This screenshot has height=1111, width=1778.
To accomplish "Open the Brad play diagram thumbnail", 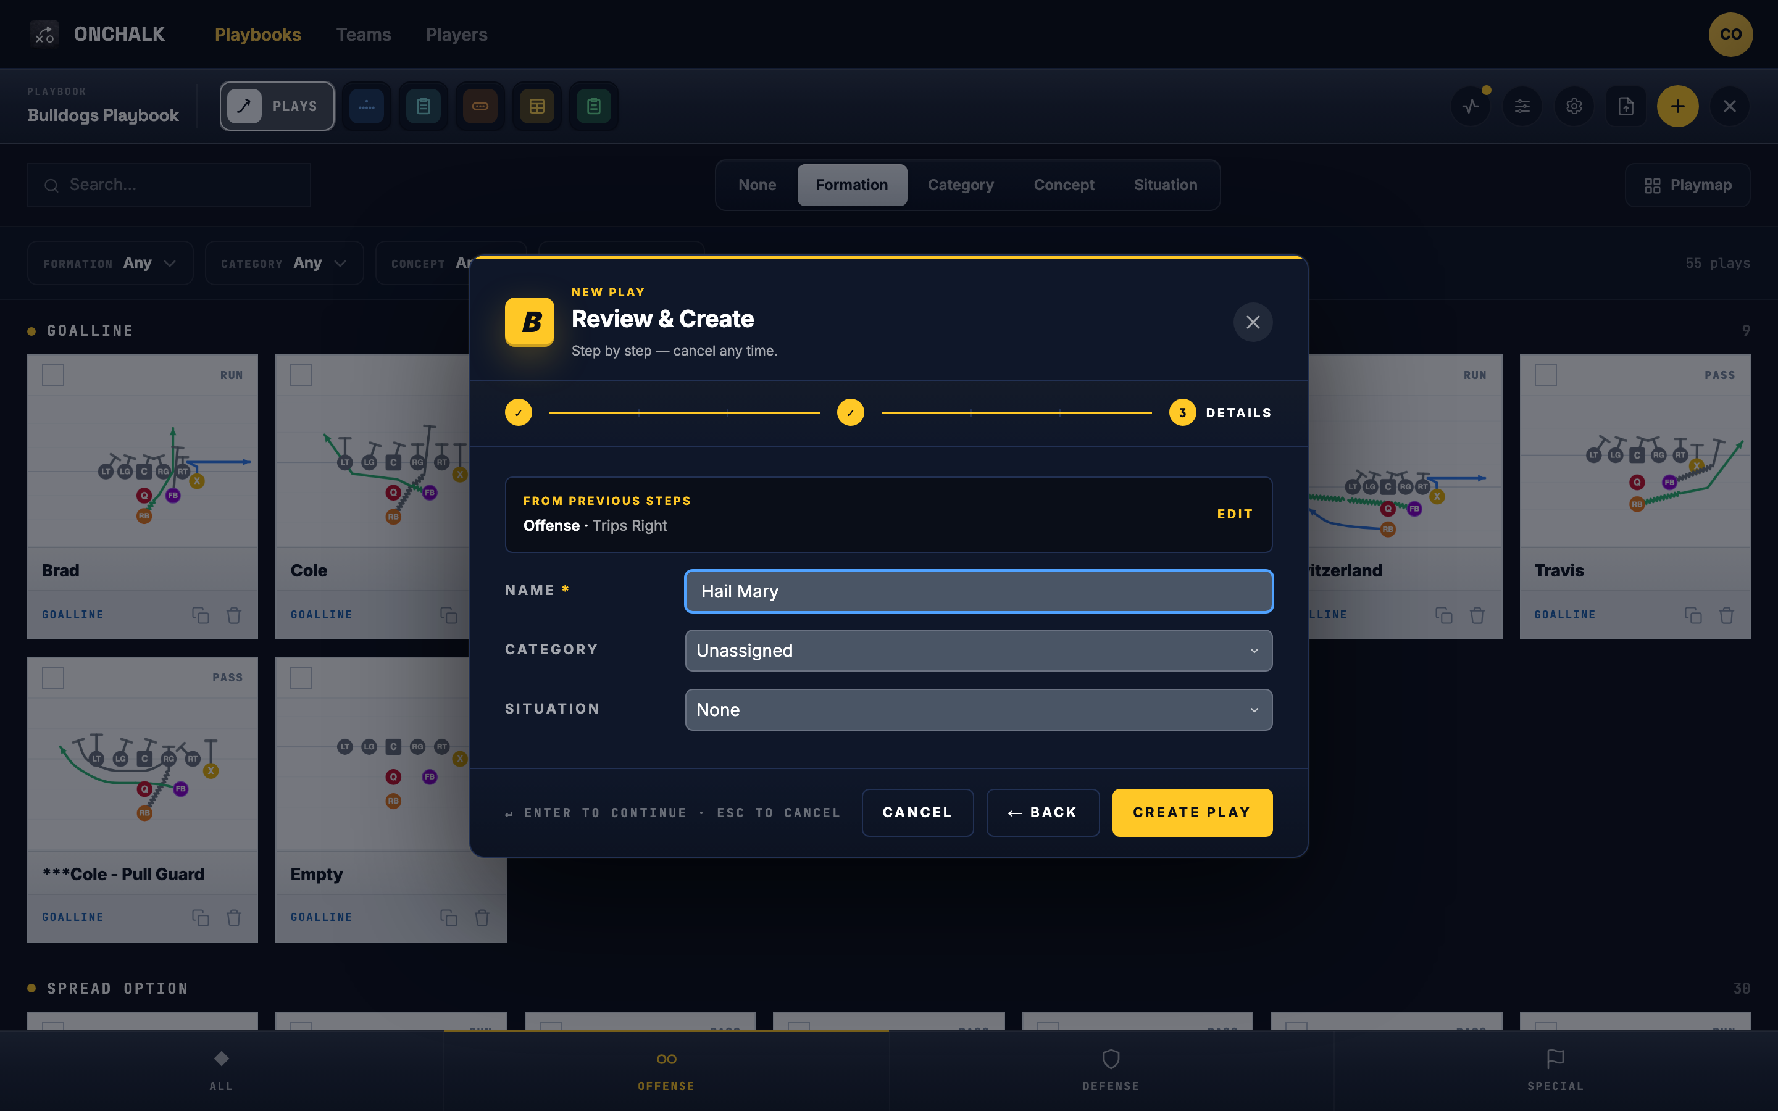I will tap(143, 470).
